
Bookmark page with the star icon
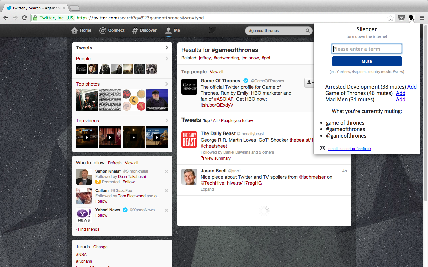390,18
